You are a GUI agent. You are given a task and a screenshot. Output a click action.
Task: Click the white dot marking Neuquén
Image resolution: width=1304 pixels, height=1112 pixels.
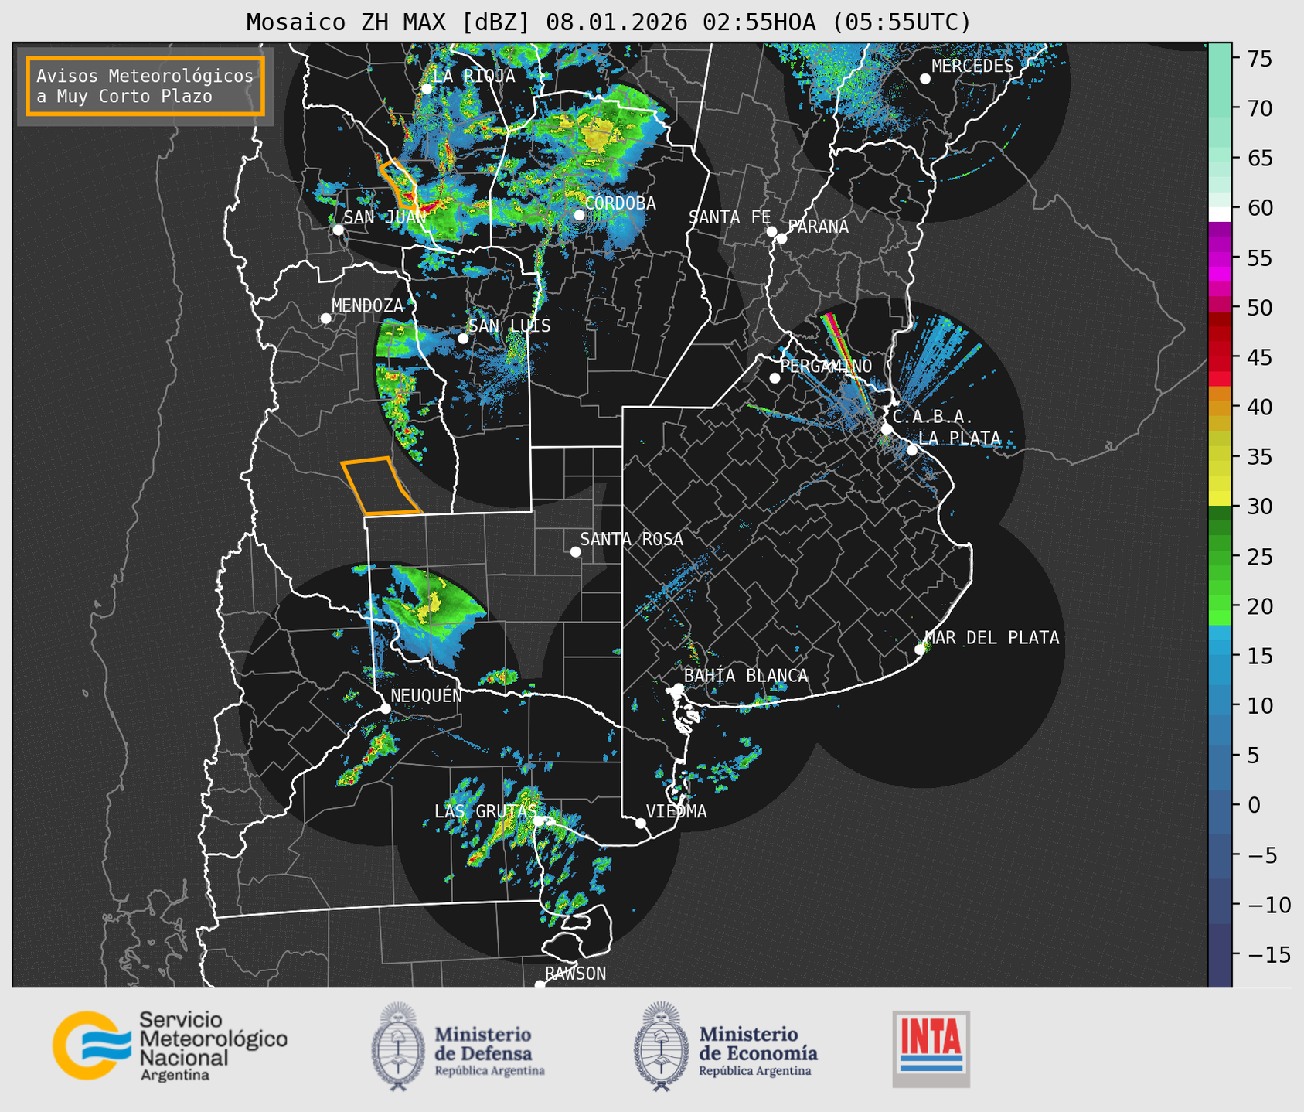point(386,708)
